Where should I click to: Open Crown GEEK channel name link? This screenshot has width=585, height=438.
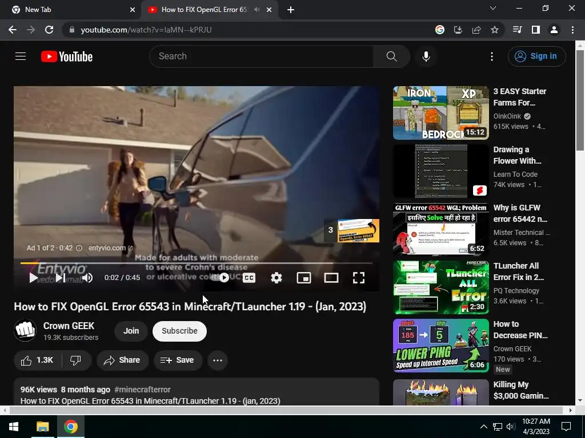69,326
